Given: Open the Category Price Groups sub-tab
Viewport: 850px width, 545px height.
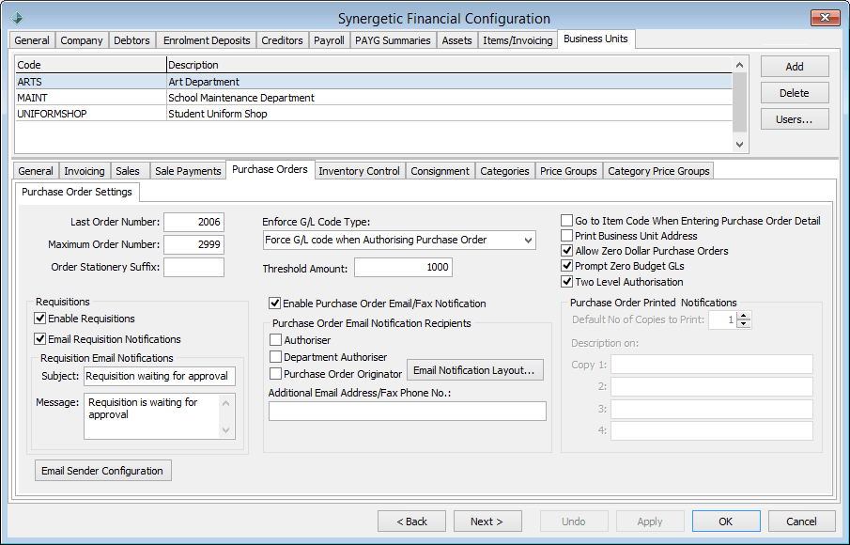Looking at the screenshot, I should [x=658, y=171].
